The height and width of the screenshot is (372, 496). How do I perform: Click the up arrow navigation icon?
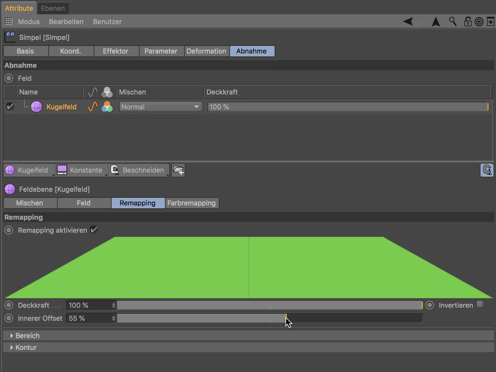(x=436, y=22)
